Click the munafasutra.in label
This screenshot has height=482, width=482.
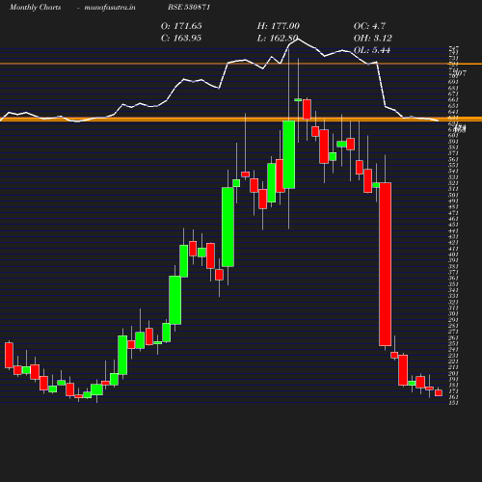pos(110,7)
